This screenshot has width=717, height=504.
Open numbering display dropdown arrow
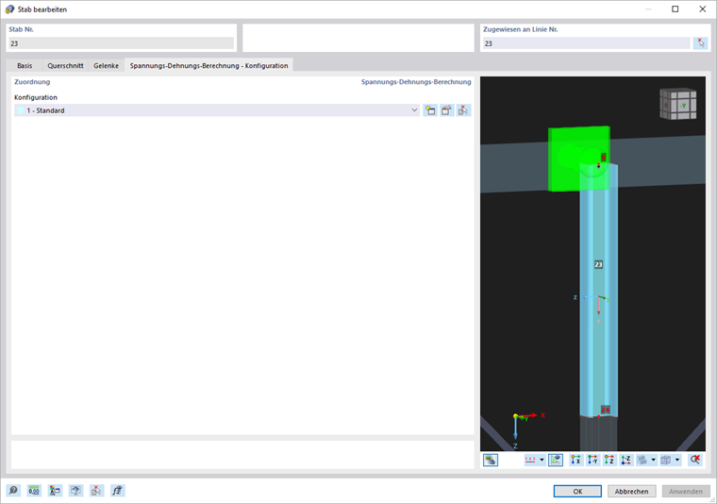coord(542,460)
